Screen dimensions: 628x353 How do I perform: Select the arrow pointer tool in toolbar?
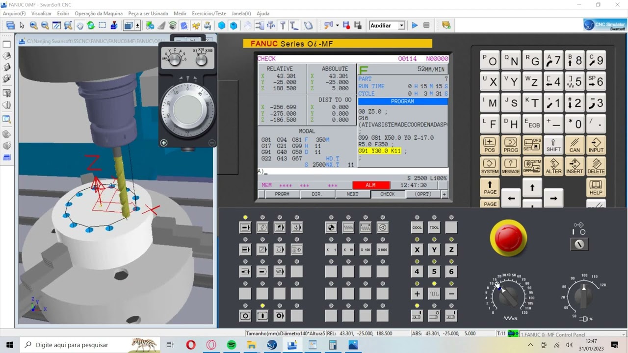[x=22, y=25]
